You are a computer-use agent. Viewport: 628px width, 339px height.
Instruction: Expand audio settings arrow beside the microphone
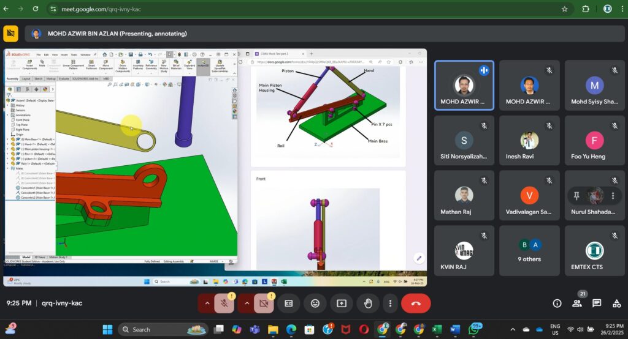[207, 303]
